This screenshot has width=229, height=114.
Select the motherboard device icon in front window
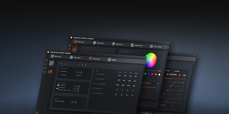click(x=52, y=63)
